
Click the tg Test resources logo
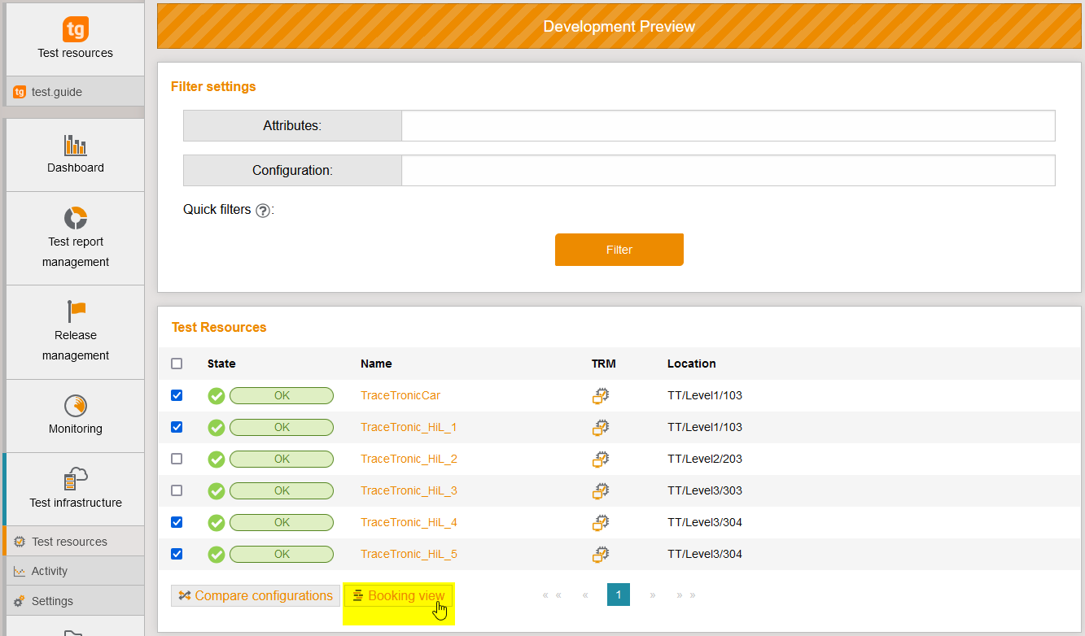point(75,30)
